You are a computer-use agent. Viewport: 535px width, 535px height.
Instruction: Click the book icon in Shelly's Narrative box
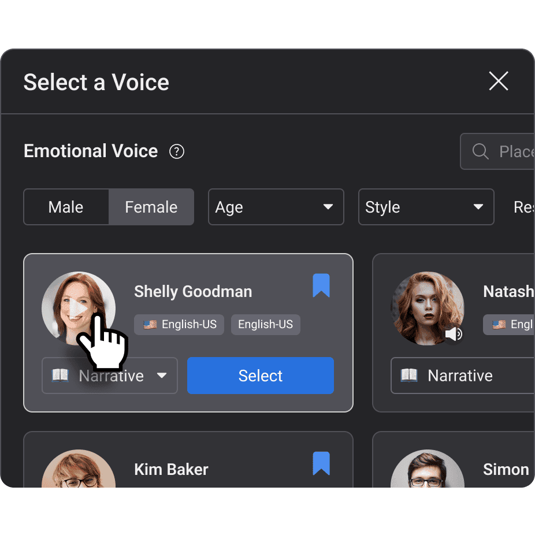click(x=60, y=376)
